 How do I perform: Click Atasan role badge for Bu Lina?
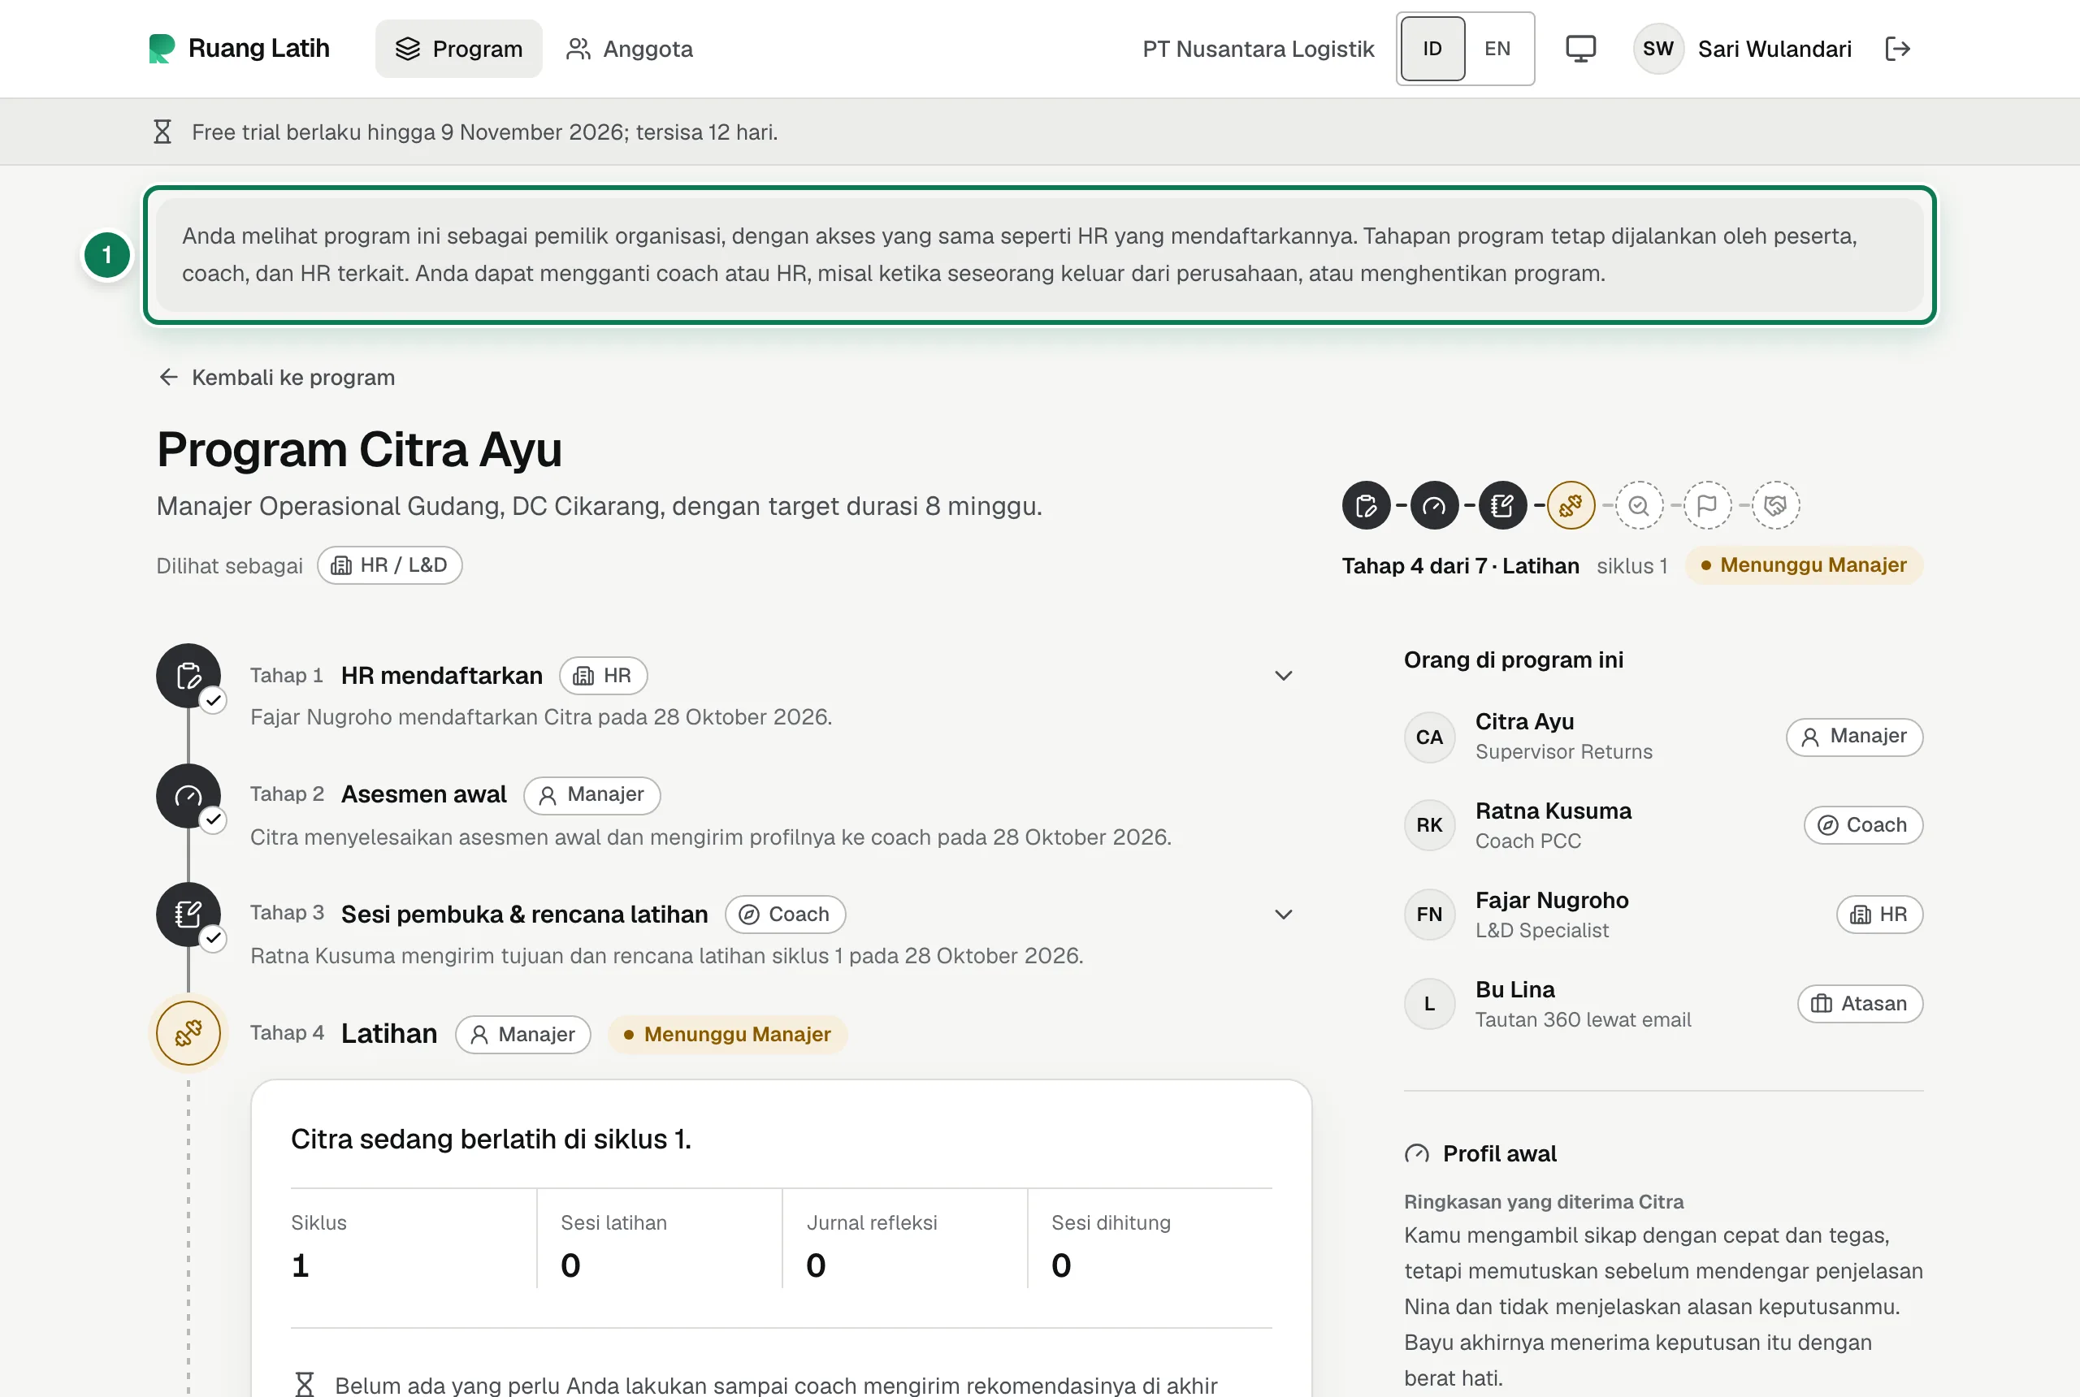tap(1860, 1004)
